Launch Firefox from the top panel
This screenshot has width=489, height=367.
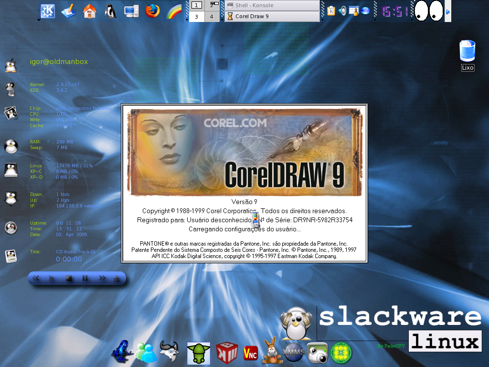(152, 11)
